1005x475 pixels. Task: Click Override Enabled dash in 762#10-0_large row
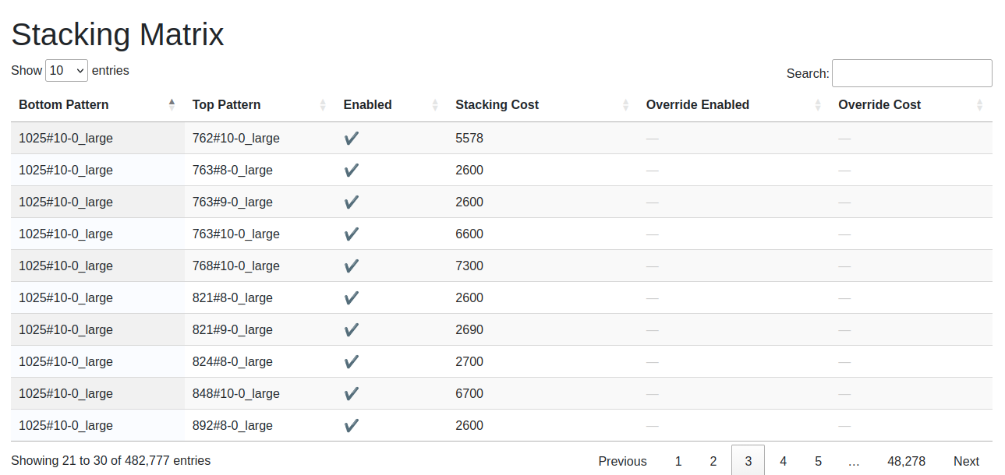coord(653,138)
